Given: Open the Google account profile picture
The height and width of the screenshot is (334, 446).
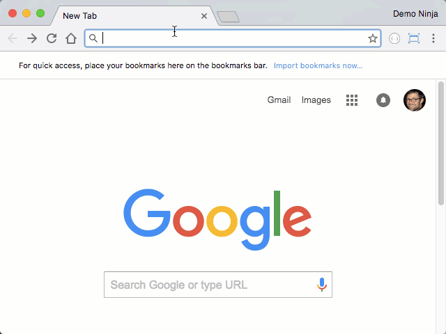Looking at the screenshot, I should [415, 100].
